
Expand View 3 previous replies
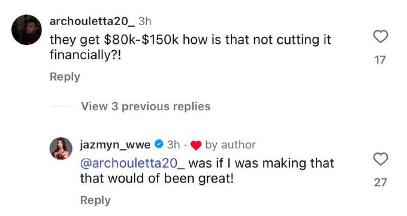coord(146,106)
